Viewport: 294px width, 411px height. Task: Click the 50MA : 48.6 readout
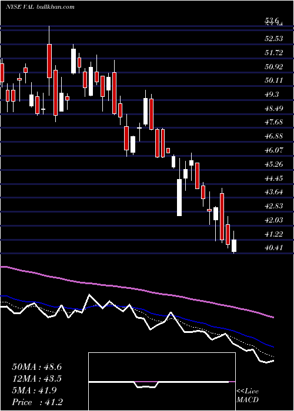pyautogui.click(x=36, y=367)
